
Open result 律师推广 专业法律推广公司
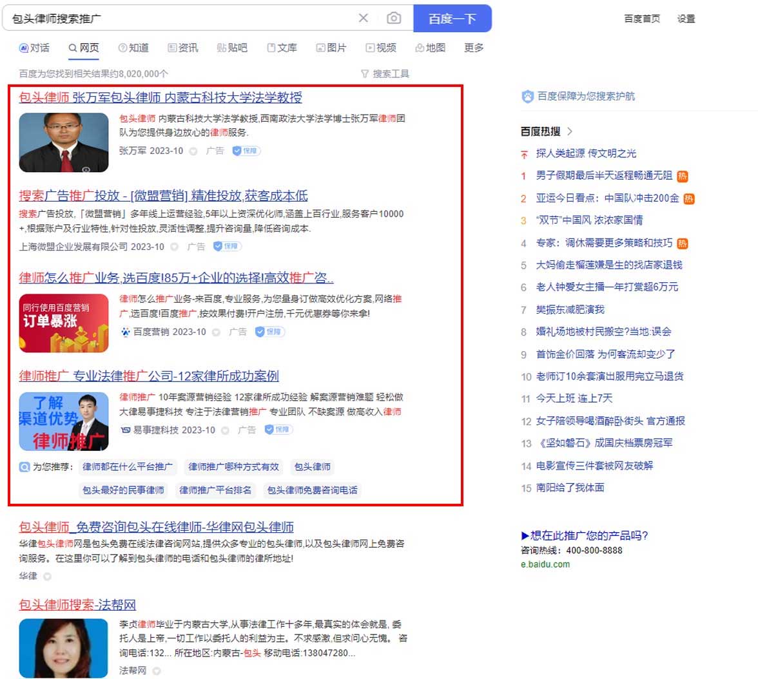149,376
